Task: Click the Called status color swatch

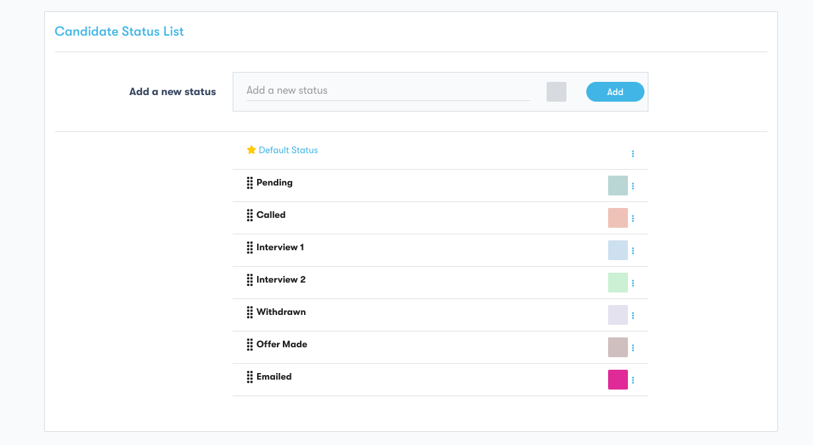Action: pos(618,218)
